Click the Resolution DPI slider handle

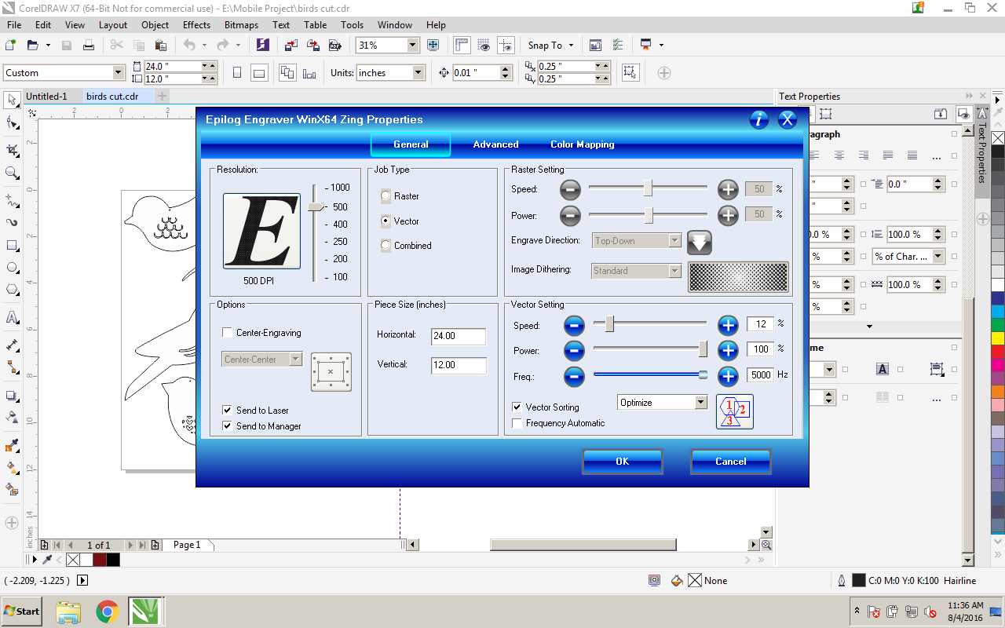tap(316, 206)
